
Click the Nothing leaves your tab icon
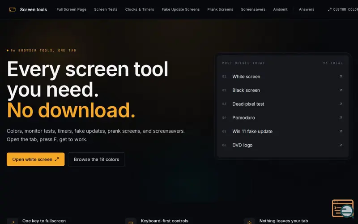249,221
